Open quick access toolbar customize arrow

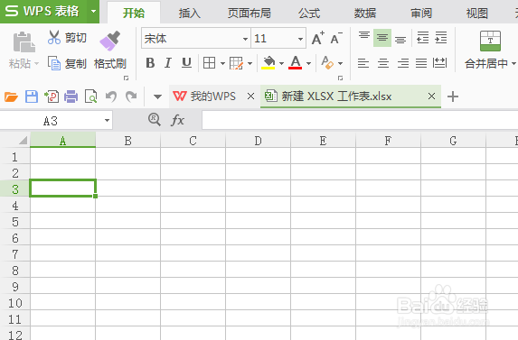157,96
